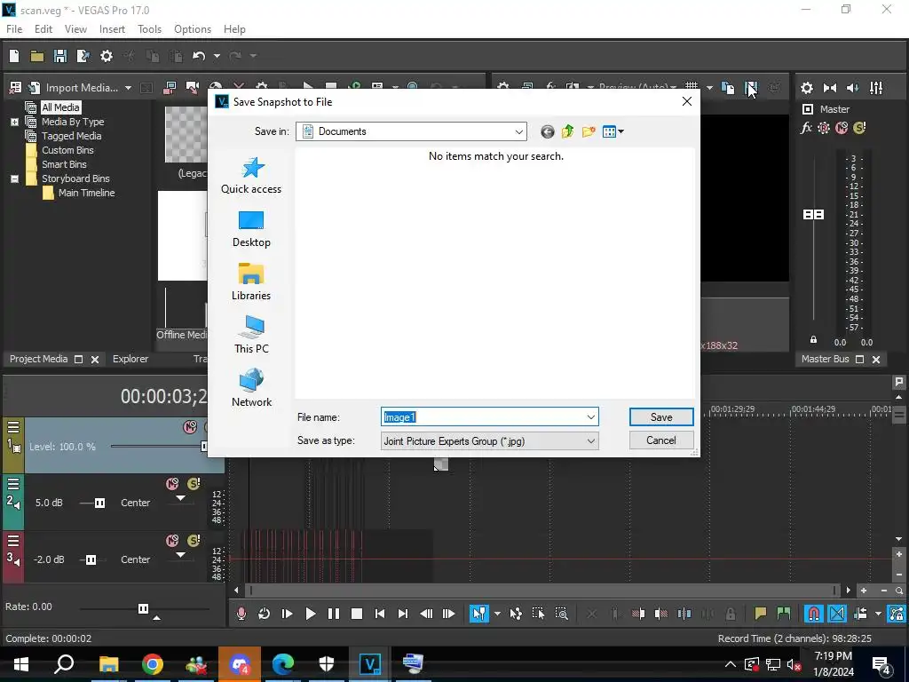
Task: Click the Rate slider handle
Action: tap(143, 608)
